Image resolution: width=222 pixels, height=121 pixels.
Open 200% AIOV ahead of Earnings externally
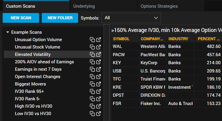[99, 62]
